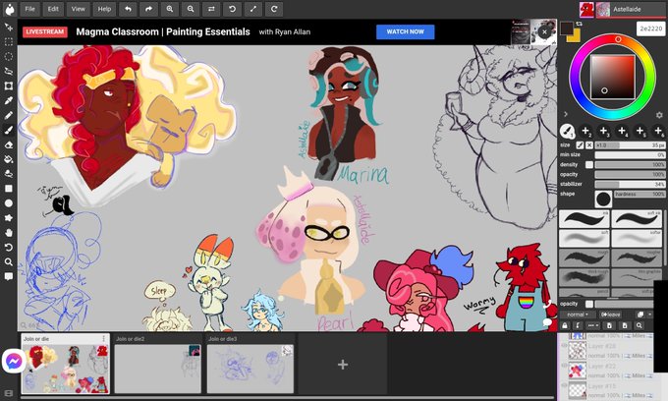Open options for Join or die page
668x401 pixels.
tap(103, 339)
